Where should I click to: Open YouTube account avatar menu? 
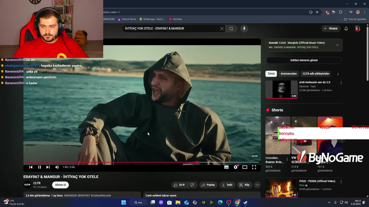(357, 28)
